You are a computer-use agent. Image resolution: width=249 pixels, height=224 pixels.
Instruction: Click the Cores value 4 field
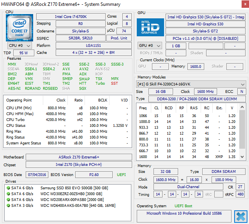(127, 17)
